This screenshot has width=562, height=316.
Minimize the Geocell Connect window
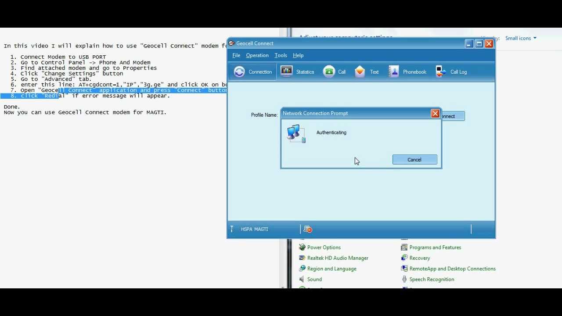(x=469, y=43)
